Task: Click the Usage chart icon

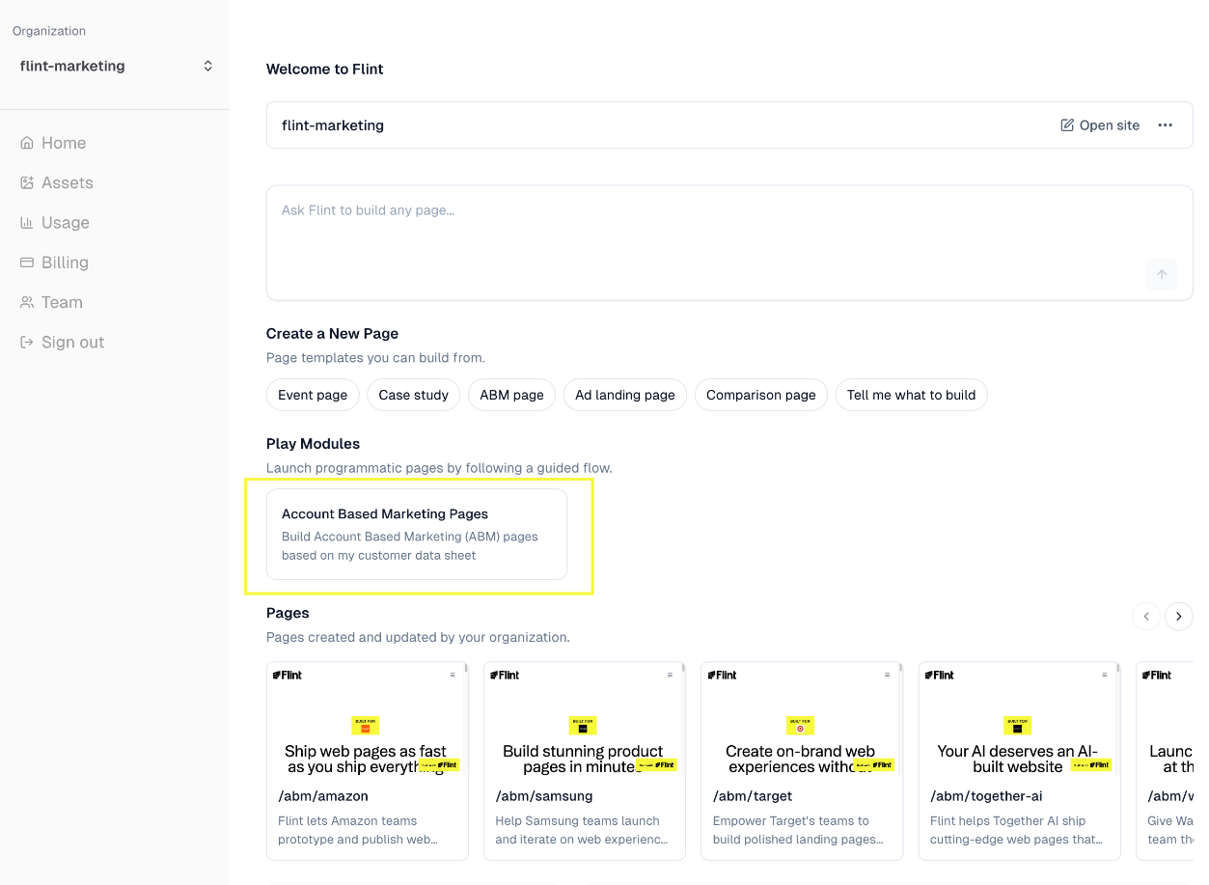Action: [29, 222]
